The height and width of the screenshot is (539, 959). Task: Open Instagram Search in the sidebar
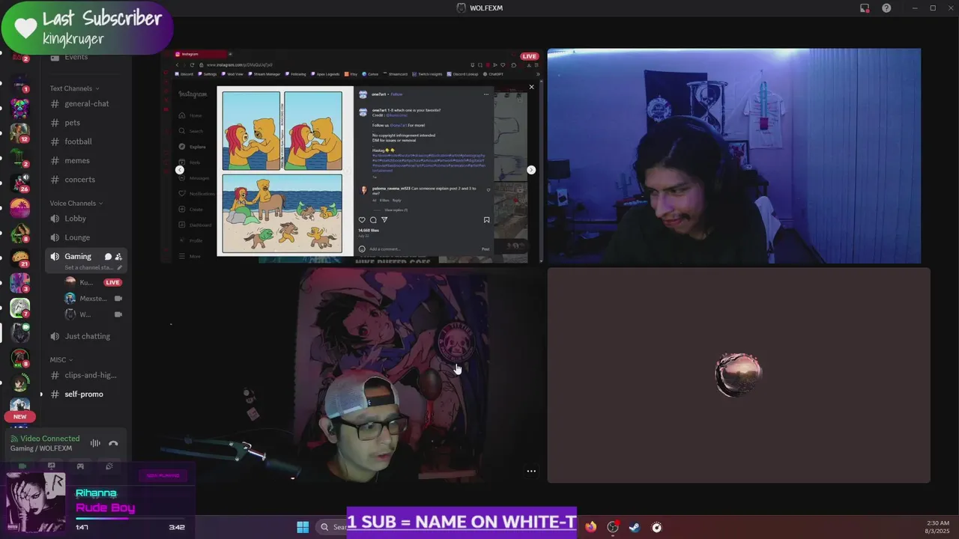coord(191,131)
